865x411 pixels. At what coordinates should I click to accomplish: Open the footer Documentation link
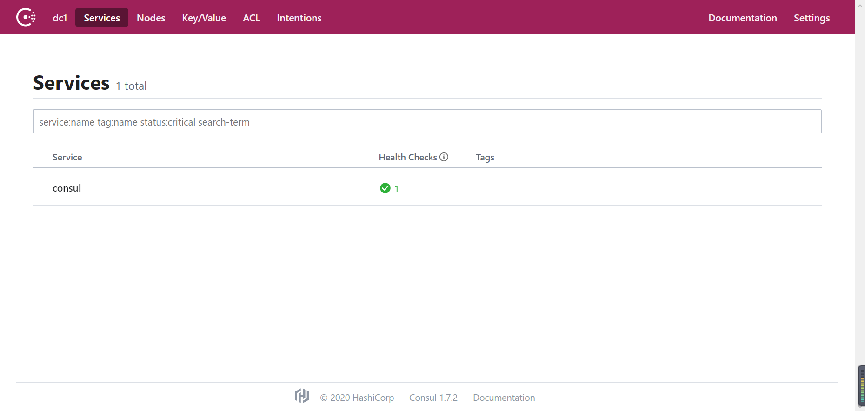[x=504, y=398]
